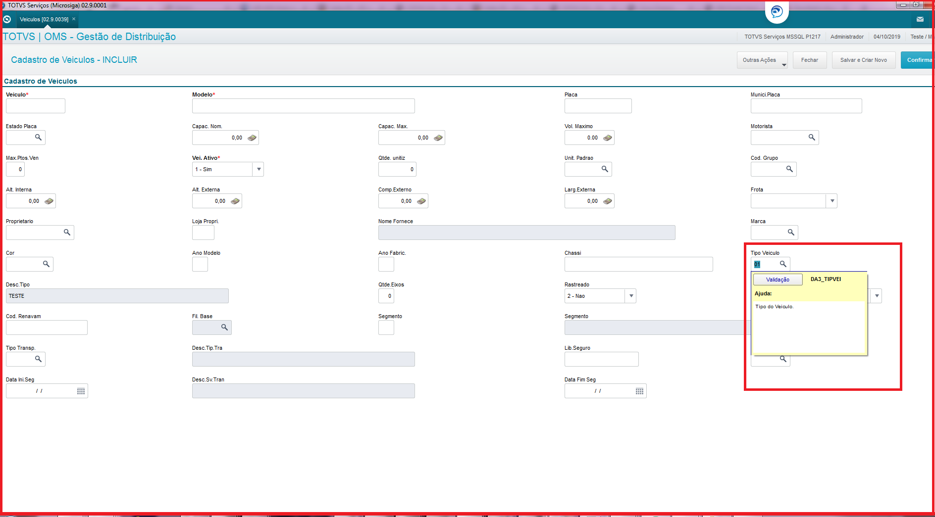Open Cor lookup magnifier
The image size is (935, 517).
click(x=46, y=264)
